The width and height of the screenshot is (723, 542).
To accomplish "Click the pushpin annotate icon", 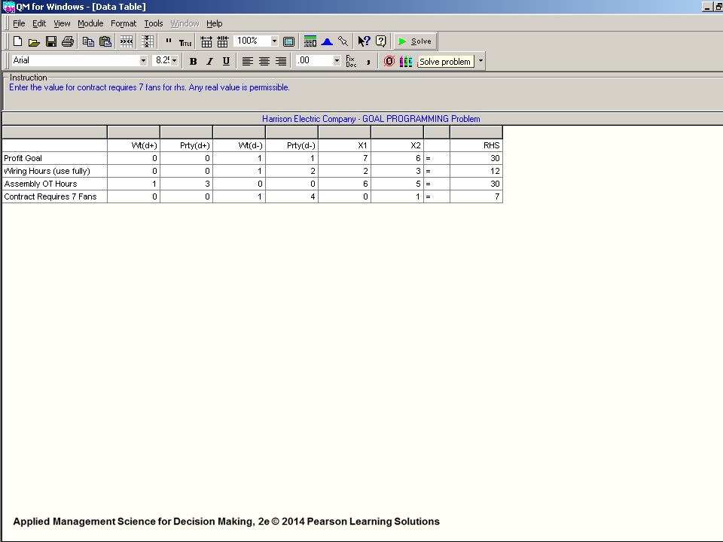I will click(x=343, y=41).
